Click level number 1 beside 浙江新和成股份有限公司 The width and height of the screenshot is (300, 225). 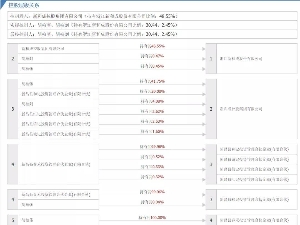(x=211, y=59)
